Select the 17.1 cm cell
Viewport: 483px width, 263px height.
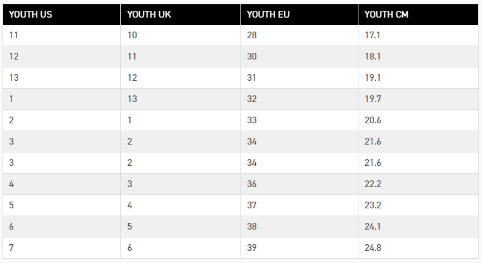419,35
